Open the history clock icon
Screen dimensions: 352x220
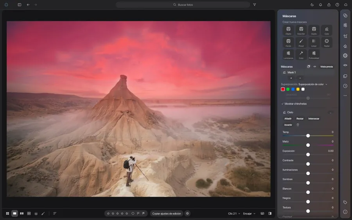[345, 86]
